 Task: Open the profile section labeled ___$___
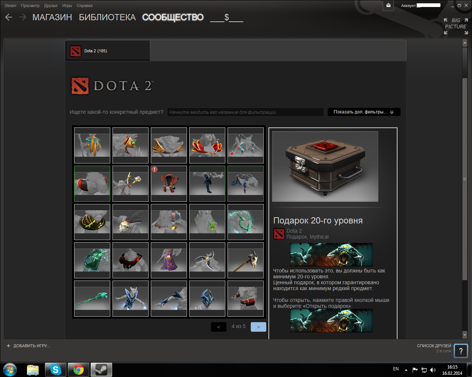[x=227, y=17]
